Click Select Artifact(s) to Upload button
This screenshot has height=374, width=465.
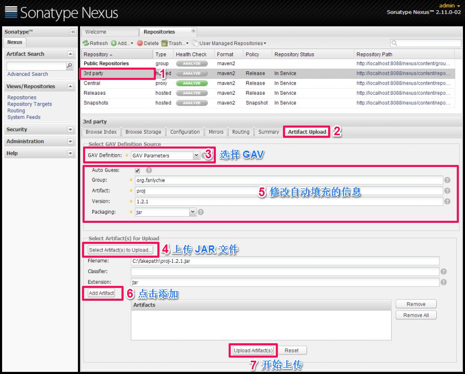pyautogui.click(x=120, y=250)
